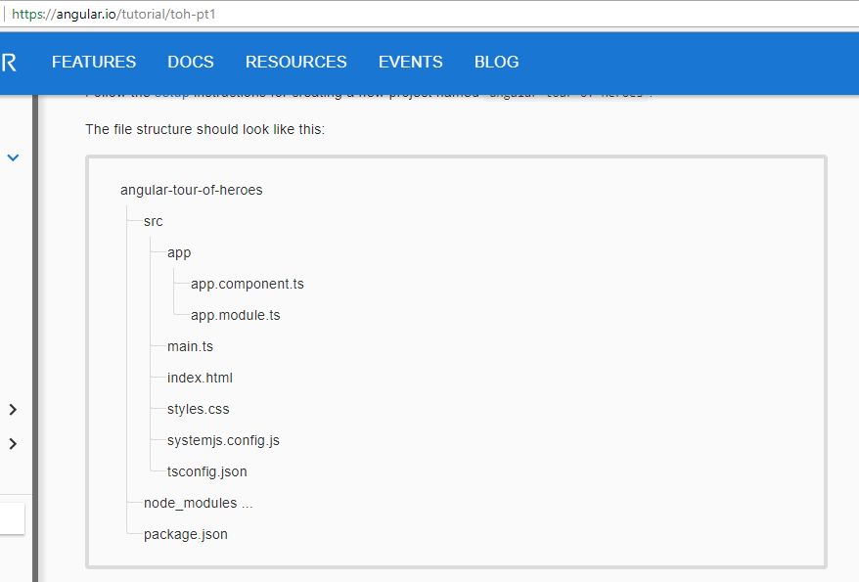
Task: Open the RESOURCES page
Action: tap(295, 62)
